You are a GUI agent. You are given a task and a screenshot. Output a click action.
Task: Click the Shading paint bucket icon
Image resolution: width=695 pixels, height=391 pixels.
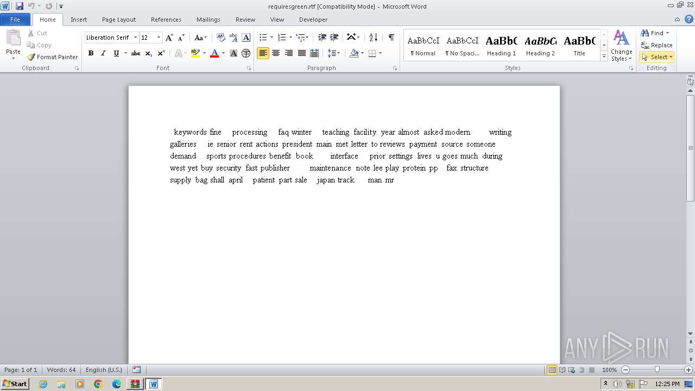pyautogui.click(x=354, y=53)
